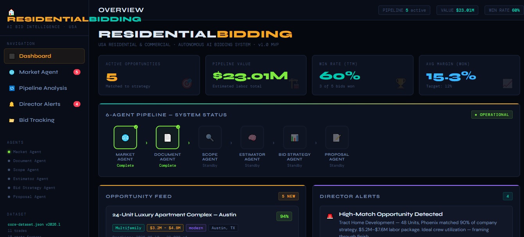Viewport: 524px width, 237px height.
Task: Select Proposal Agent in the Agents list
Action: [x=29, y=197]
